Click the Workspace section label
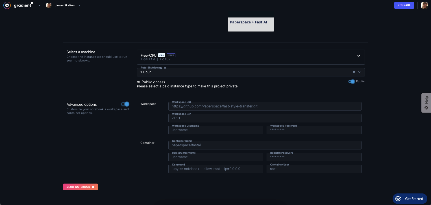The width and height of the screenshot is (431, 205). pyautogui.click(x=148, y=104)
